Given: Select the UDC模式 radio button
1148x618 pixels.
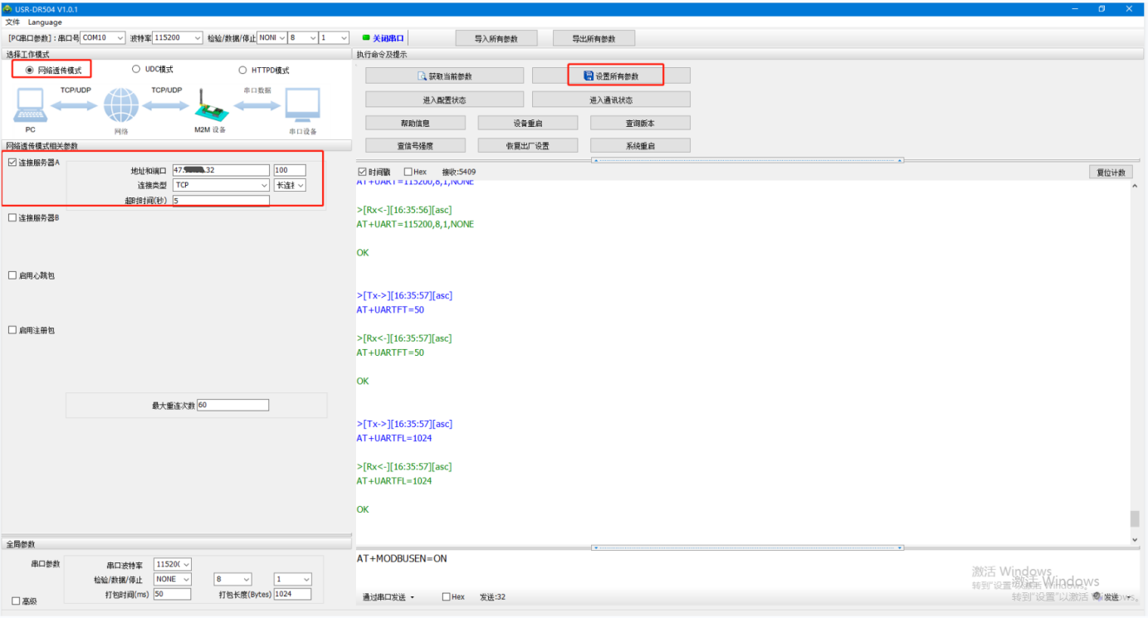Looking at the screenshot, I should pyautogui.click(x=136, y=70).
